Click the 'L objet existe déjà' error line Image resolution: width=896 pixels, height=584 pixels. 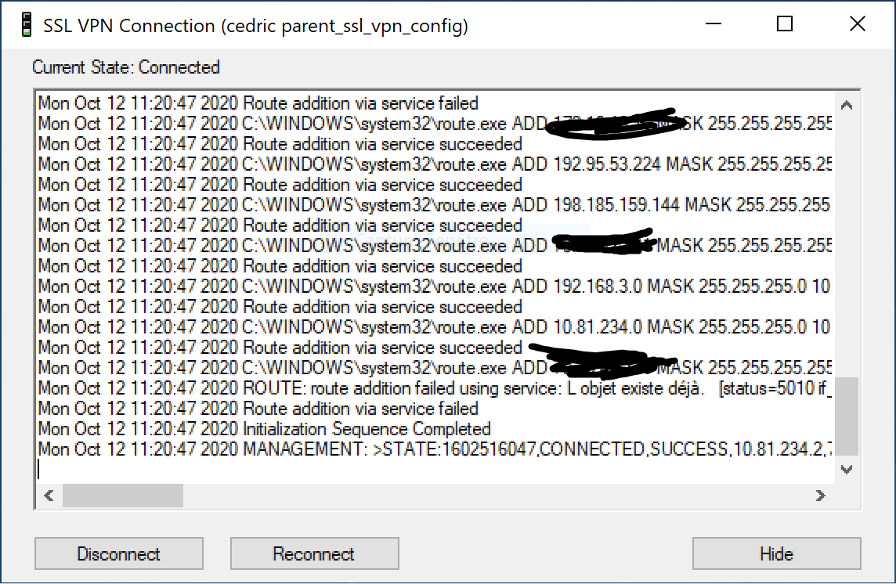pos(434,388)
